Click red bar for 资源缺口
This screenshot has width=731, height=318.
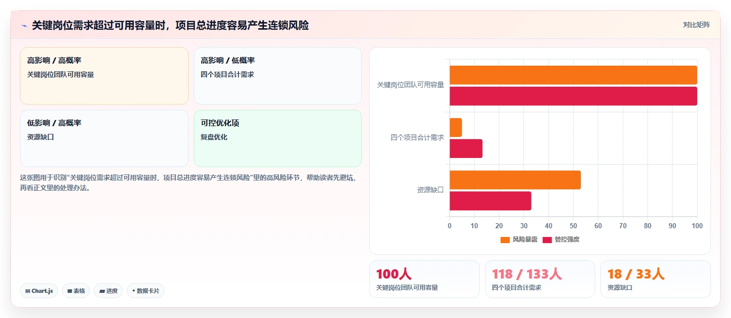pyautogui.click(x=491, y=201)
